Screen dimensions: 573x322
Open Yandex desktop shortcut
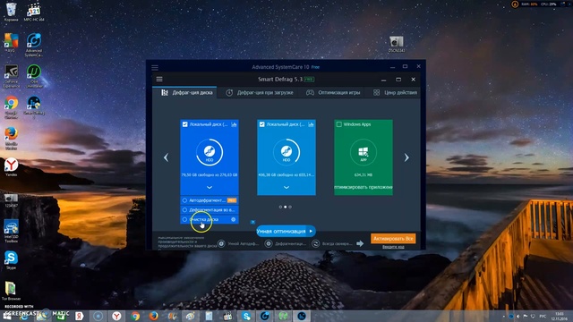pyautogui.click(x=12, y=167)
